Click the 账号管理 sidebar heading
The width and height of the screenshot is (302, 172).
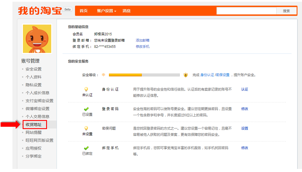[31, 61]
